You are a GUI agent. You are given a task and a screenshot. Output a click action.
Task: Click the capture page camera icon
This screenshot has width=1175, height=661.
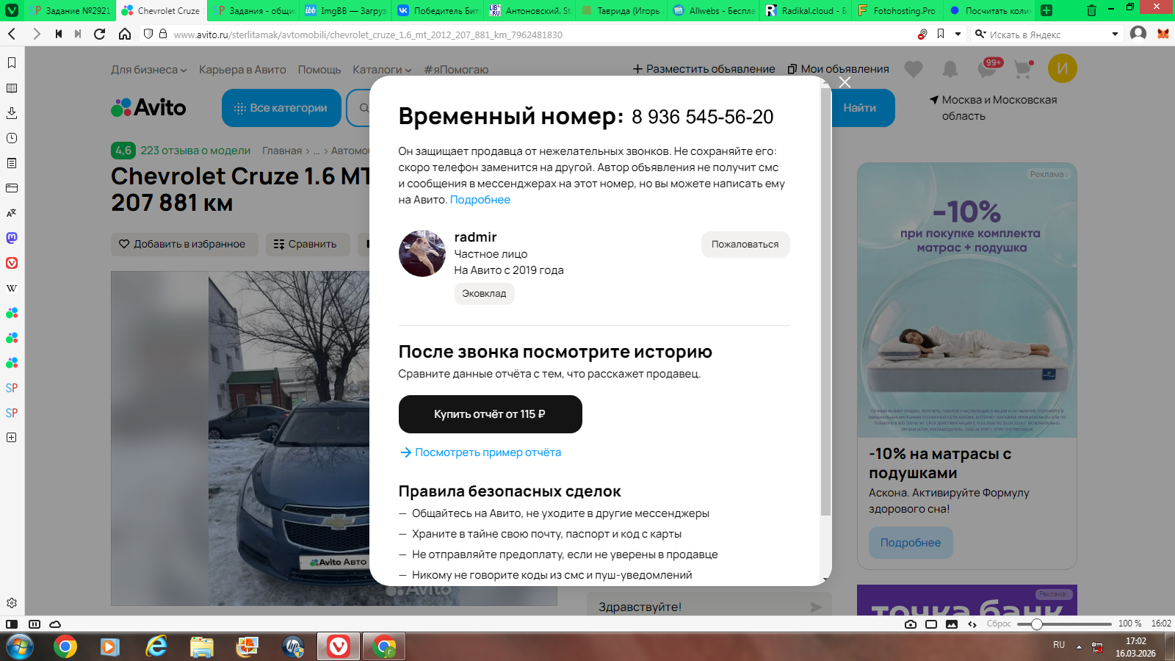(x=911, y=624)
